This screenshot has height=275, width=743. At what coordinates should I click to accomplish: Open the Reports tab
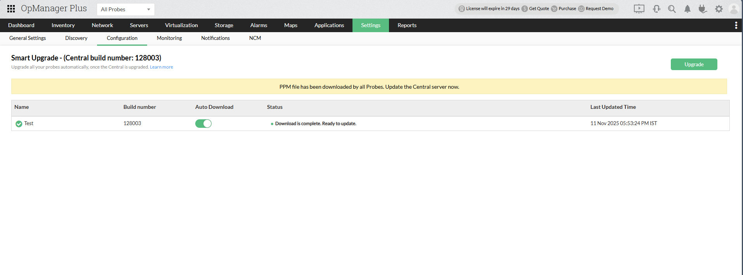407,25
